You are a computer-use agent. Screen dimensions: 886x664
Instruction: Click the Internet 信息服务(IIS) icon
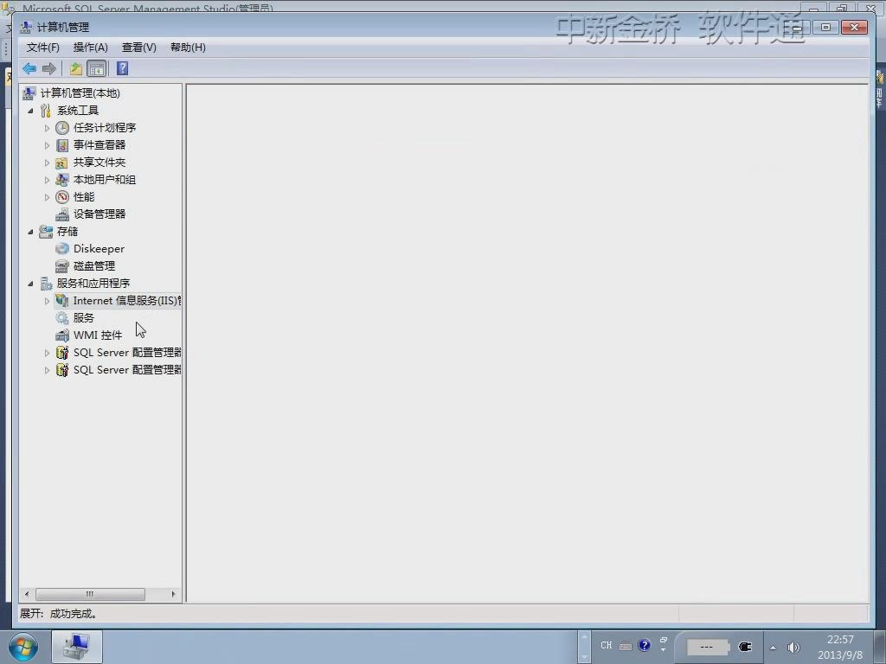click(62, 301)
